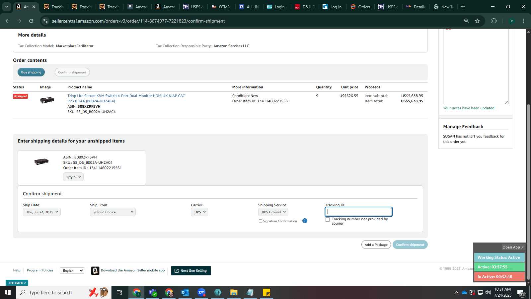Open Qty: 9 dropdown
Image resolution: width=531 pixels, height=299 pixels.
tap(73, 177)
